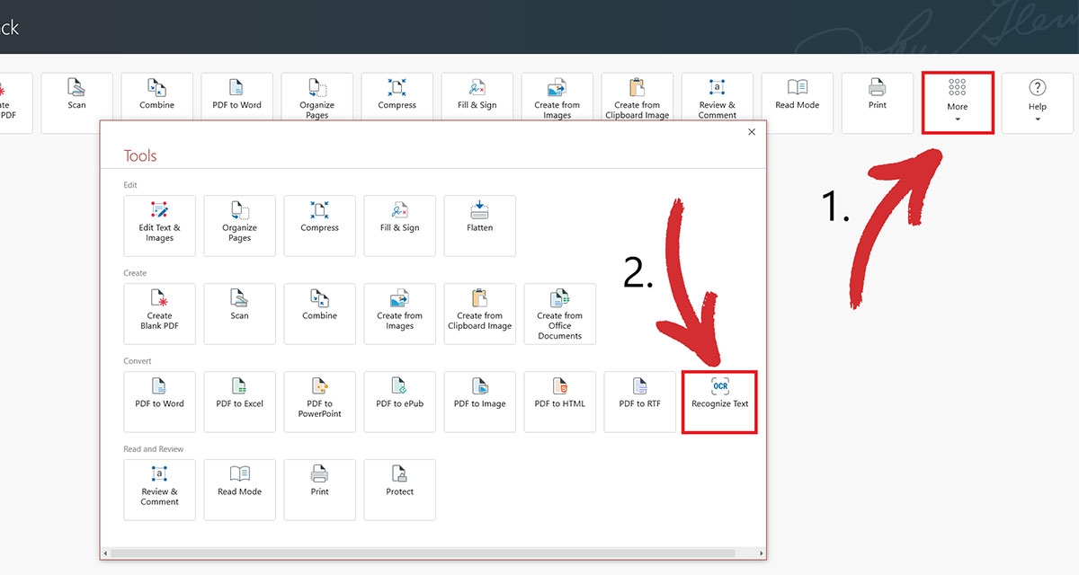The width and height of the screenshot is (1079, 575).
Task: Click Read Mode in top toolbar
Action: click(x=797, y=102)
